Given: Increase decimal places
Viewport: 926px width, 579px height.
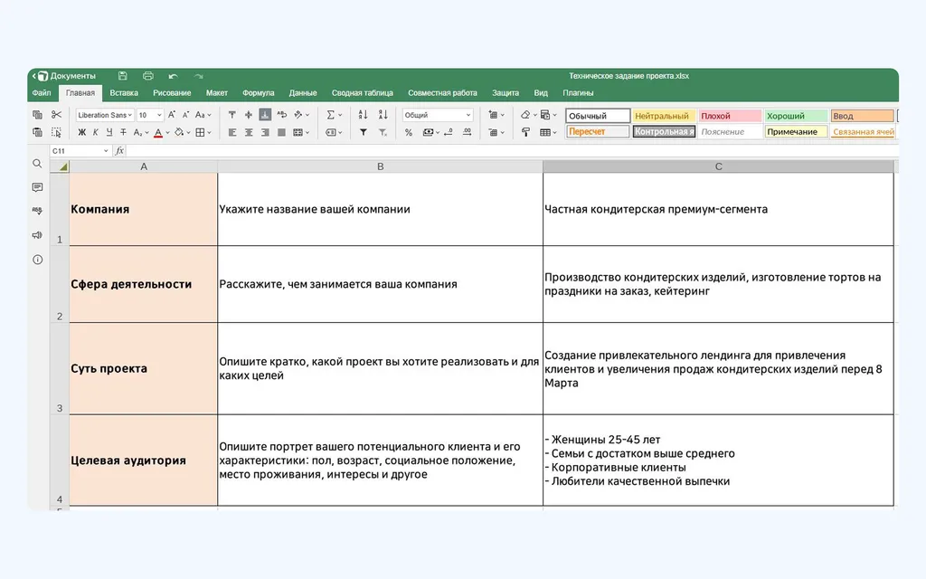Looking at the screenshot, I should (x=468, y=132).
